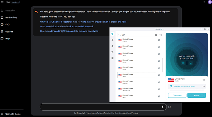Screen dimensions: 212x117
Task: Open Surfshark settings gear icon
Action: point(112,58)
